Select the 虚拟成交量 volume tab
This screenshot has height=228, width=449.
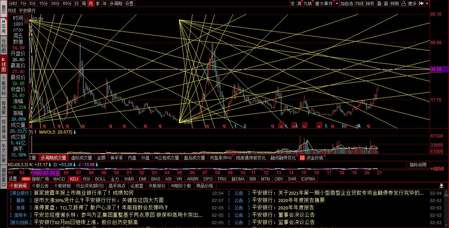tap(82, 158)
